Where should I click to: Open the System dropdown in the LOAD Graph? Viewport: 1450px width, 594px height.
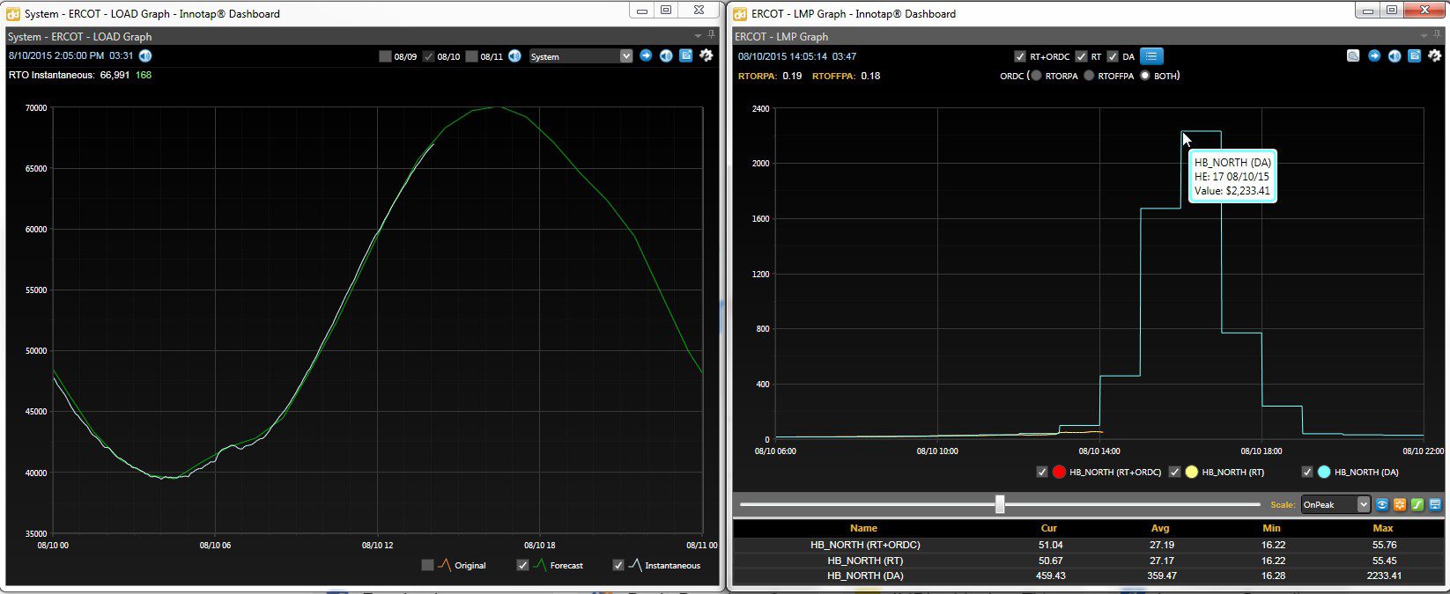(x=581, y=56)
